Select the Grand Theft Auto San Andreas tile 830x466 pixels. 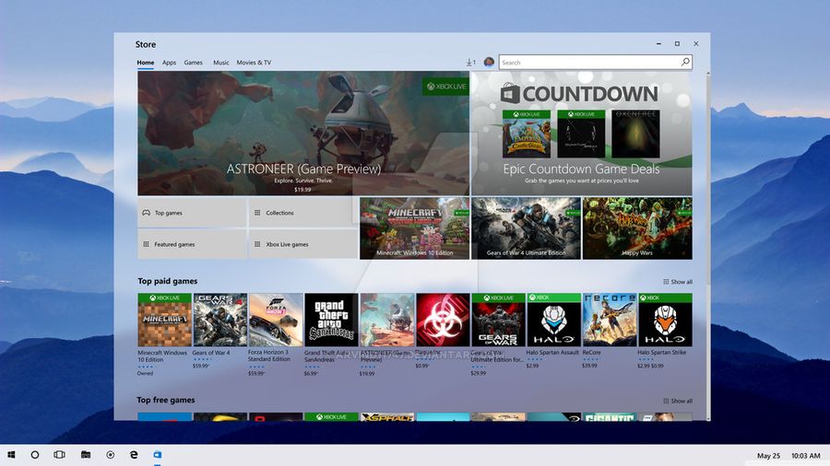pyautogui.click(x=331, y=320)
